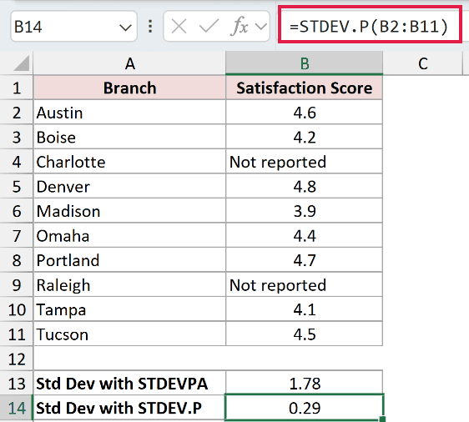Select Std Dev with STDEVPA label
469x422 pixels.
[129, 384]
